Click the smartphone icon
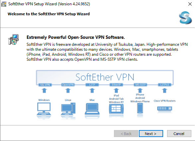Image resolution: width=195 pixels, height=141 pixels. point(140,108)
